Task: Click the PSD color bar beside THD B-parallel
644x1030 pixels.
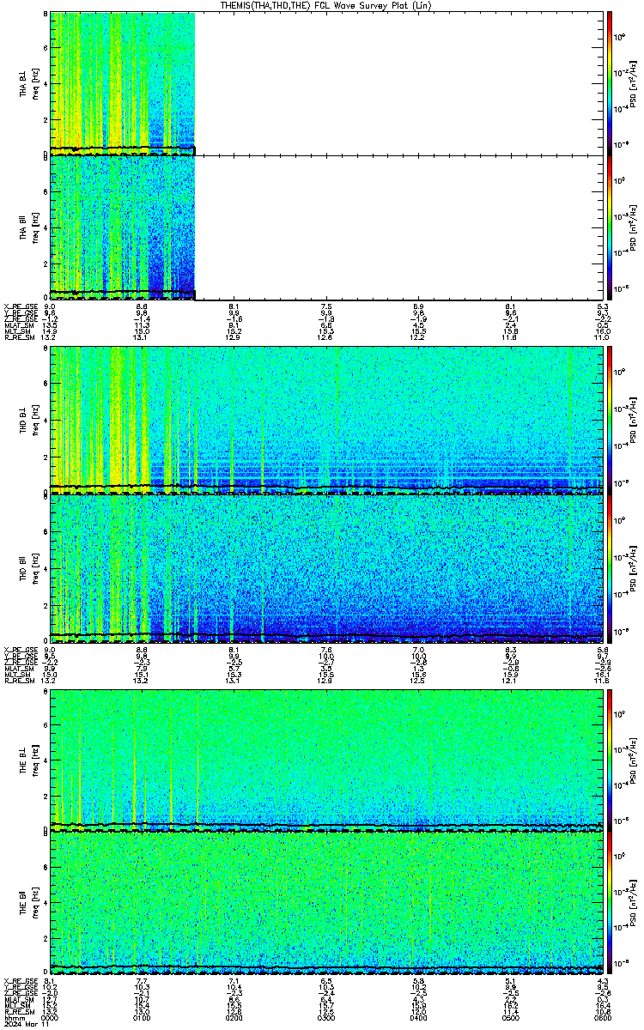Action: click(610, 568)
